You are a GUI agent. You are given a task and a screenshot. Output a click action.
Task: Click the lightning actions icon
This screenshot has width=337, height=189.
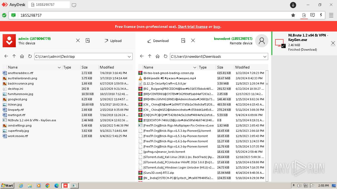(x=321, y=15)
